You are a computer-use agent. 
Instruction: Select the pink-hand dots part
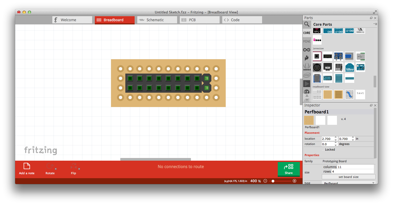pos(317,40)
